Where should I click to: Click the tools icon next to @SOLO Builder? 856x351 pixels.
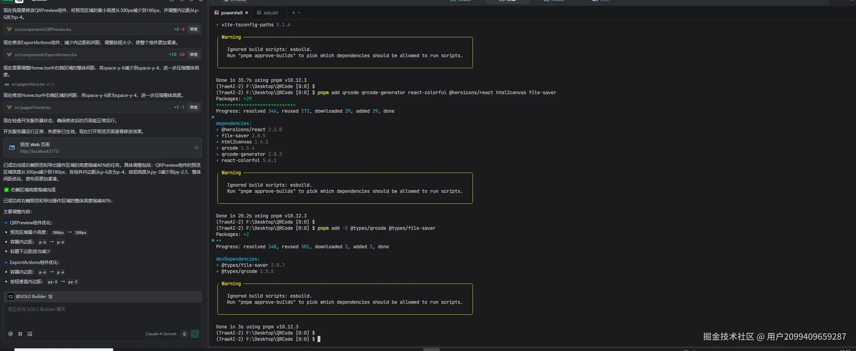point(50,297)
